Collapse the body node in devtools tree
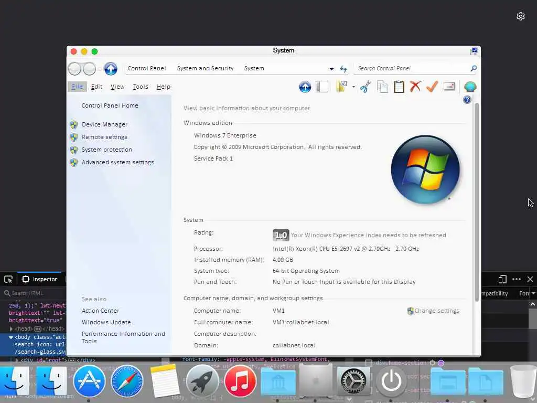The image size is (537, 403). coord(11,337)
